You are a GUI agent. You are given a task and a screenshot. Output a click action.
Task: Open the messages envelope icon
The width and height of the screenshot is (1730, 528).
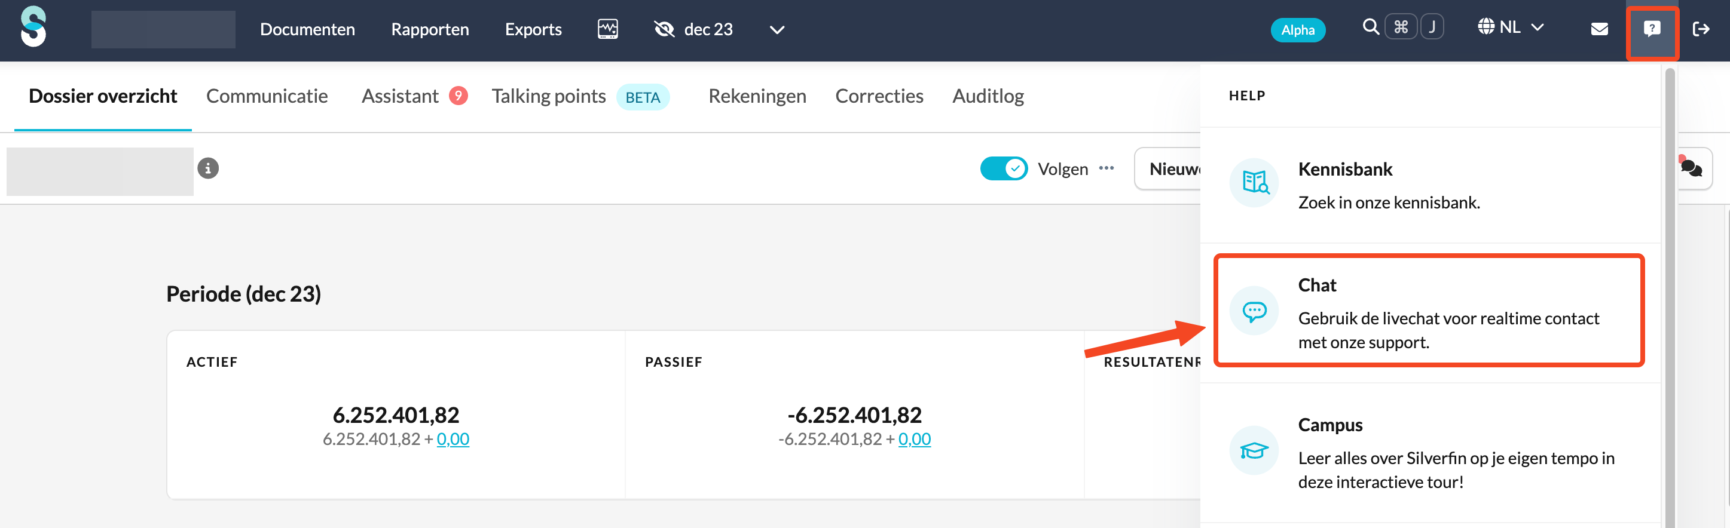click(x=1599, y=29)
